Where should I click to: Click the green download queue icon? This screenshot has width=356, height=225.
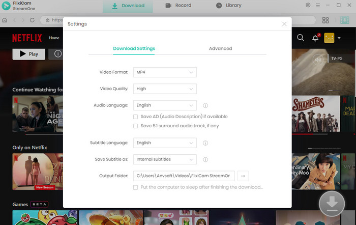(344, 20)
